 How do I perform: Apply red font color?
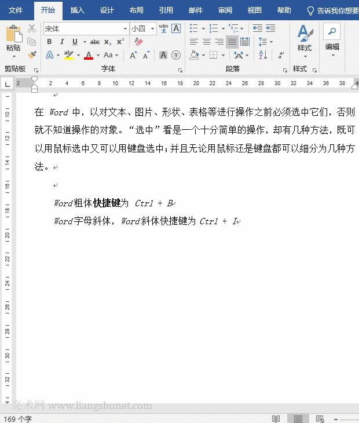[x=89, y=55]
